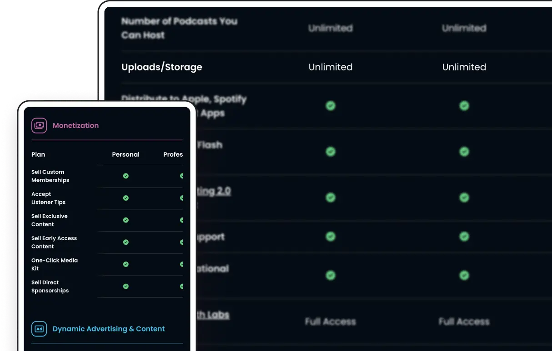This screenshot has height=351, width=552.
Task: Click the One-Click Media Kit label
Action: point(55,264)
